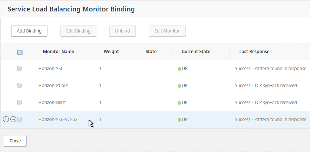Enable the Horizon-SSL-VCS02 checkbox
310x152 pixels.
(x=19, y=119)
